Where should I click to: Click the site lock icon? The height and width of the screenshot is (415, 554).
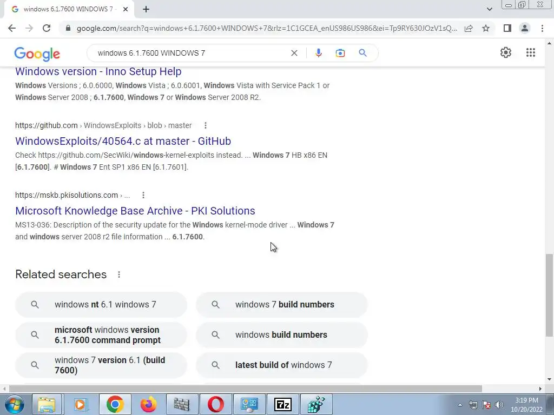click(x=68, y=28)
